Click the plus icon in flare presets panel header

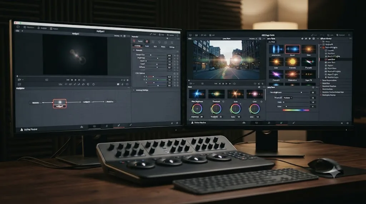(302, 39)
